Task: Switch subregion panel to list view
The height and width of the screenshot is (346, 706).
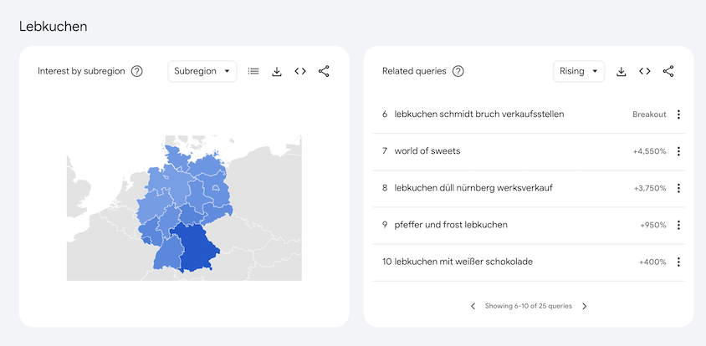Action: (253, 71)
